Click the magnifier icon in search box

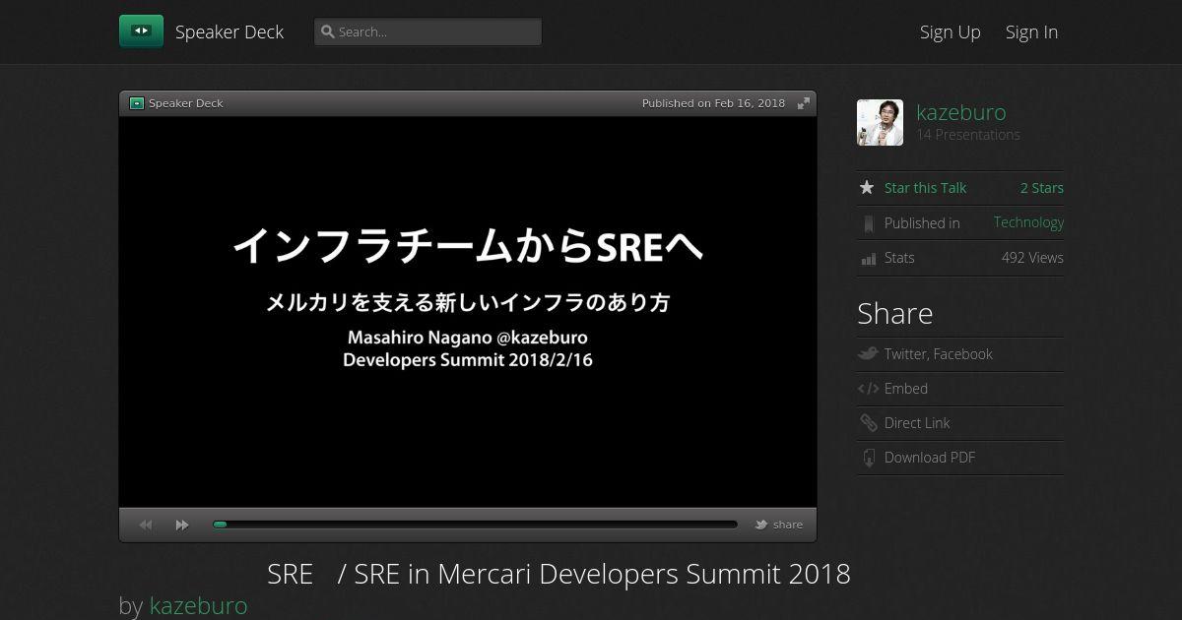click(x=328, y=31)
